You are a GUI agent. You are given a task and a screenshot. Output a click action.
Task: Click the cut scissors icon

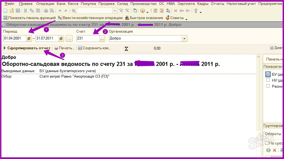25,11
